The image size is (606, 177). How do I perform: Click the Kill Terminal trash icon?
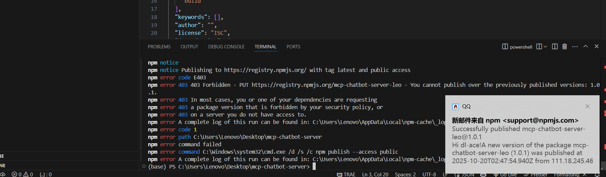coord(565,47)
